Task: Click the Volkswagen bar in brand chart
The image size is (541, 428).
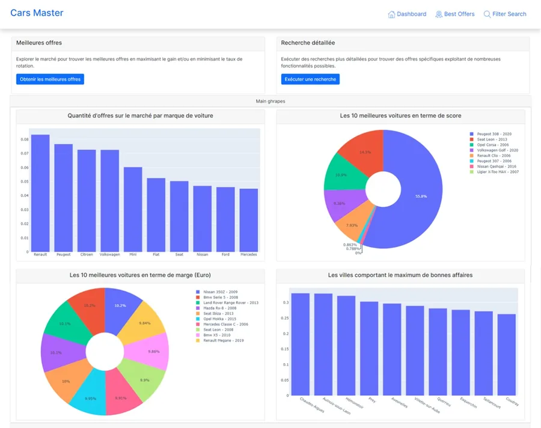Action: 110,201
